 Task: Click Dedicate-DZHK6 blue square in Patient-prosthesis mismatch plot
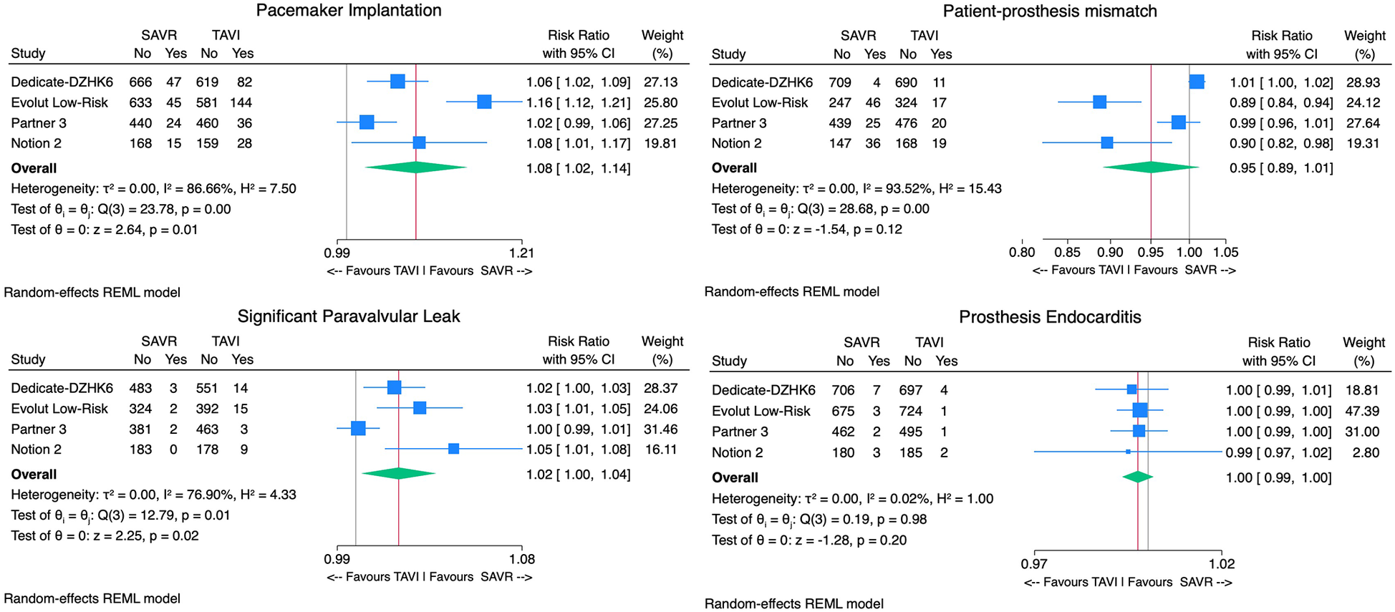[x=1197, y=82]
